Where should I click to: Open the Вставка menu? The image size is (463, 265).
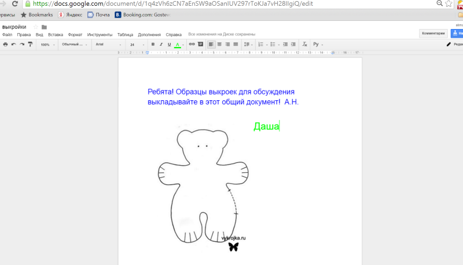tap(56, 35)
